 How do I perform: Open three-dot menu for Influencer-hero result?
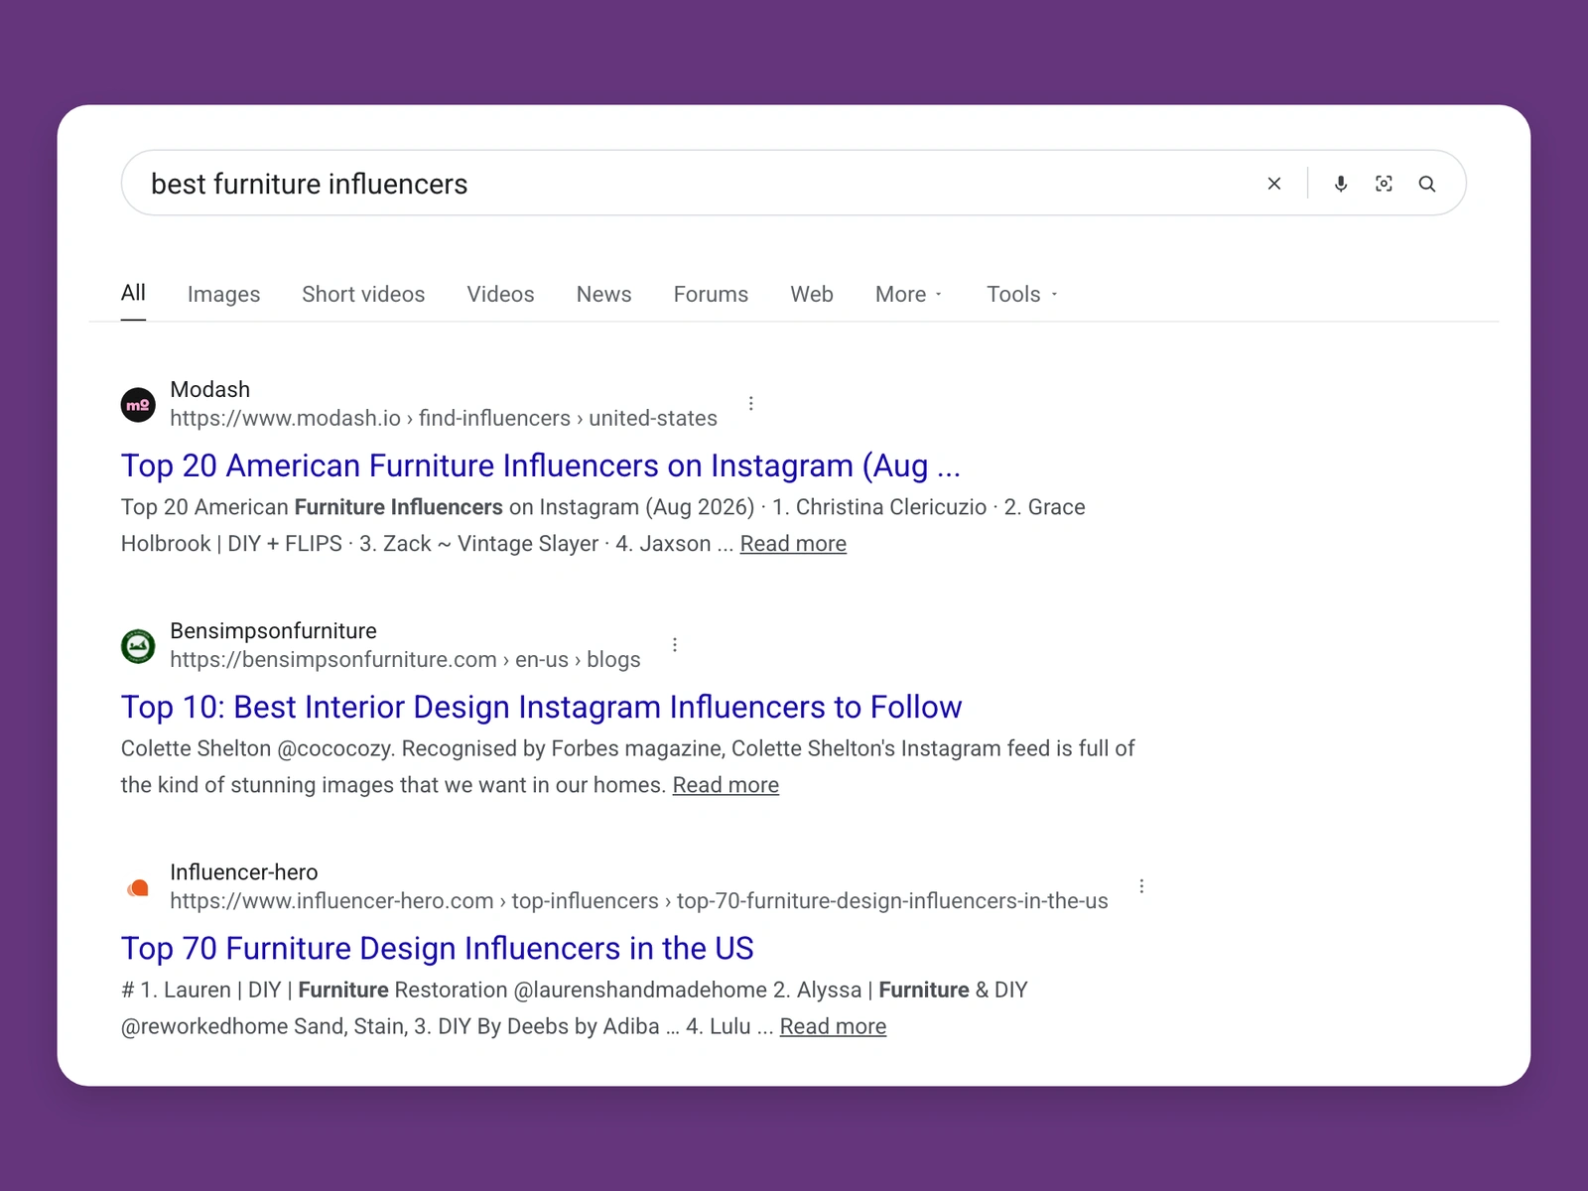pos(1141,886)
